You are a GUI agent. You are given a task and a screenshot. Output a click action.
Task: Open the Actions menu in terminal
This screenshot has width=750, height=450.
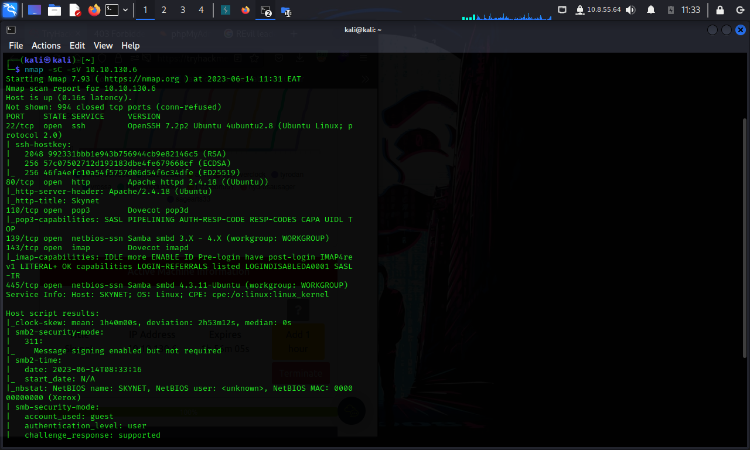pyautogui.click(x=46, y=46)
